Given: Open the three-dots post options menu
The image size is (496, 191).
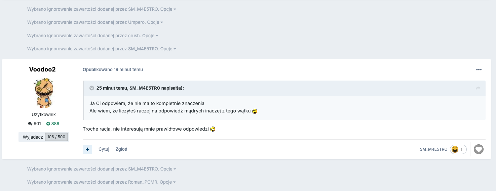Looking at the screenshot, I should pyautogui.click(x=479, y=70).
